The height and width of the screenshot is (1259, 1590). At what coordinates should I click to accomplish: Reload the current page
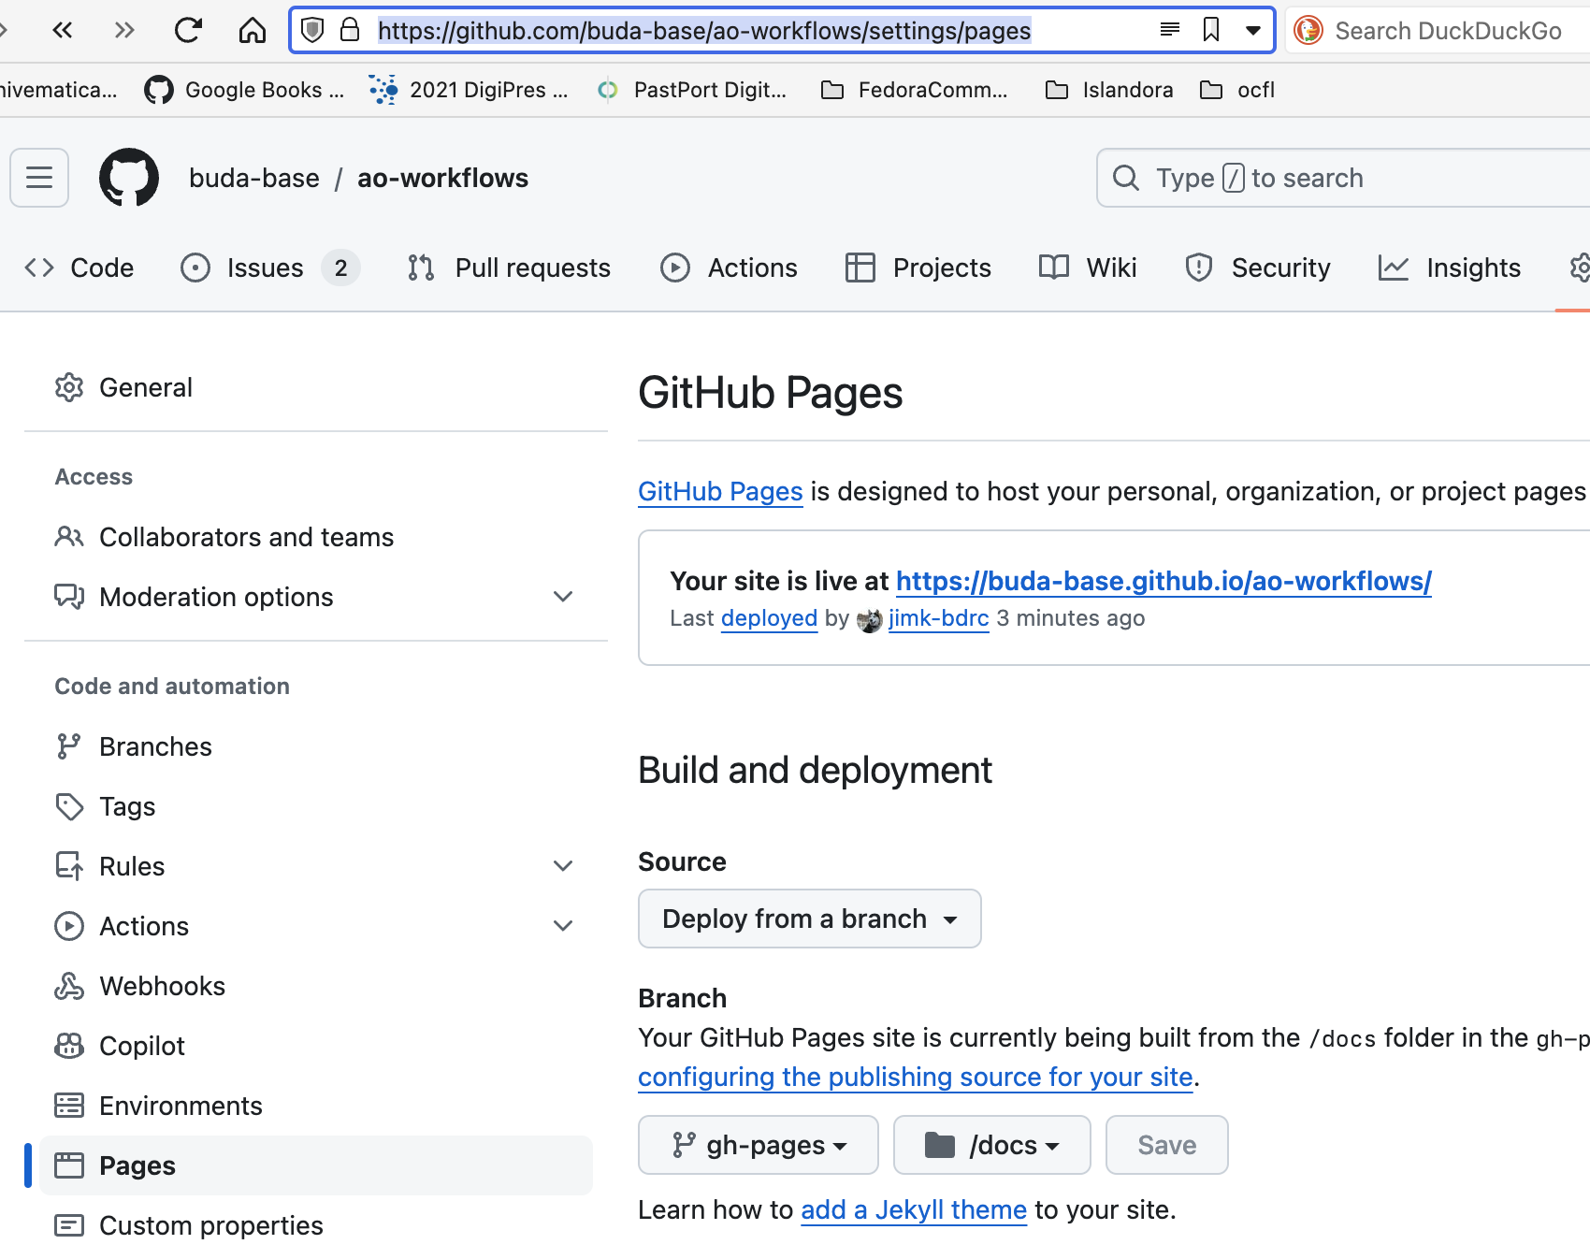[188, 29]
